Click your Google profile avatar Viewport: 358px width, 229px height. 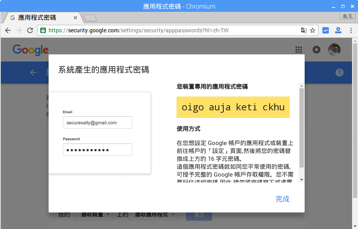click(x=334, y=50)
